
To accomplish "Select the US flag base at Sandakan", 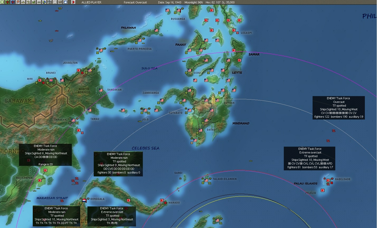I will [x=101, y=90].
